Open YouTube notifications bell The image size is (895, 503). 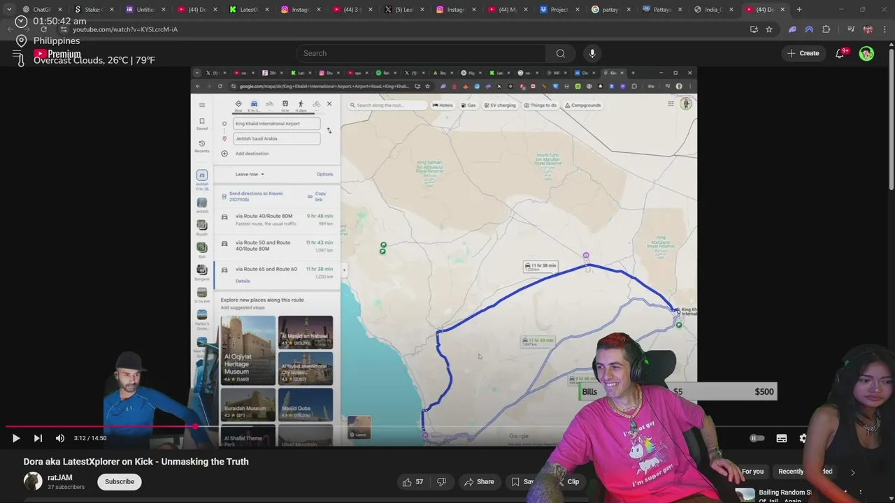coord(840,53)
